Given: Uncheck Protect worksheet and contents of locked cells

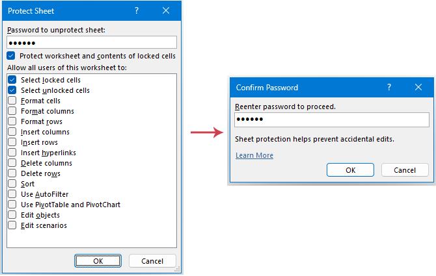Looking at the screenshot, I should [11, 56].
